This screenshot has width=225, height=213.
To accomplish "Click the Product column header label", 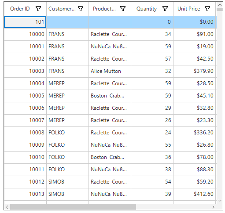I will [104, 9].
